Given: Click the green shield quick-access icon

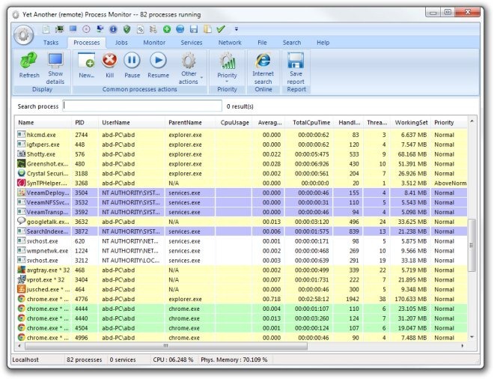Looking at the screenshot, I should click(126, 29).
